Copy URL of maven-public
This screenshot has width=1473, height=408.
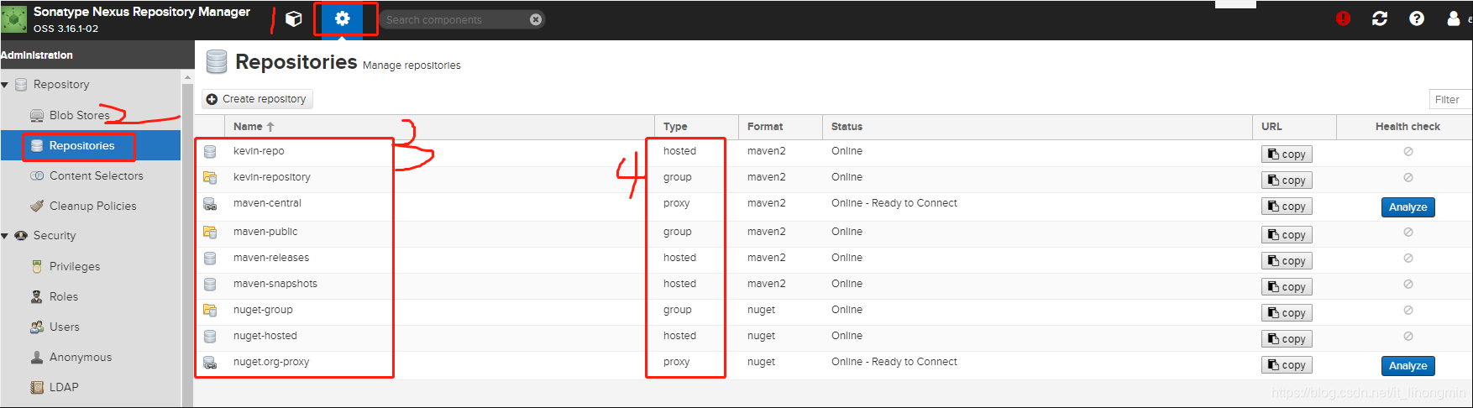[1287, 235]
